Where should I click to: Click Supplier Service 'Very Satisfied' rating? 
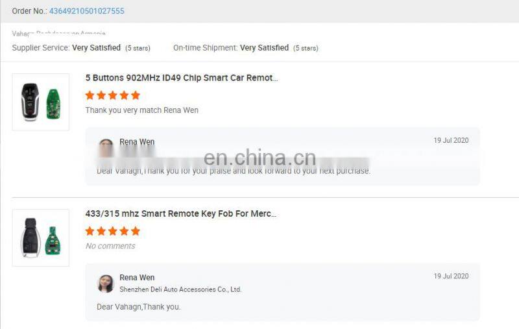coord(96,47)
